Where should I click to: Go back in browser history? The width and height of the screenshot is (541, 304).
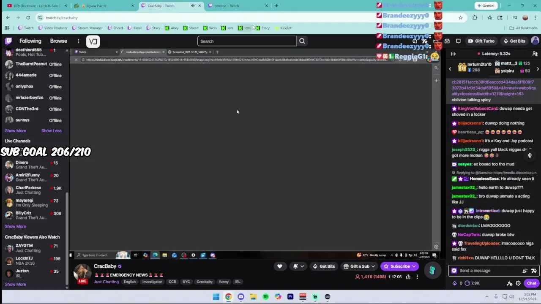tap(8, 18)
